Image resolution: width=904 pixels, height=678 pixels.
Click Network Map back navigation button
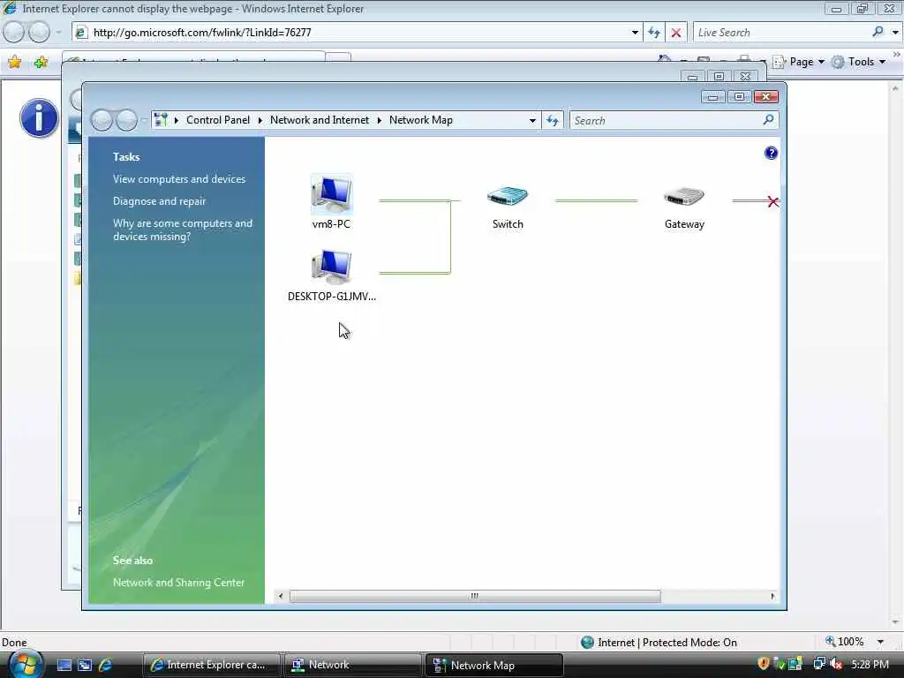coord(102,120)
